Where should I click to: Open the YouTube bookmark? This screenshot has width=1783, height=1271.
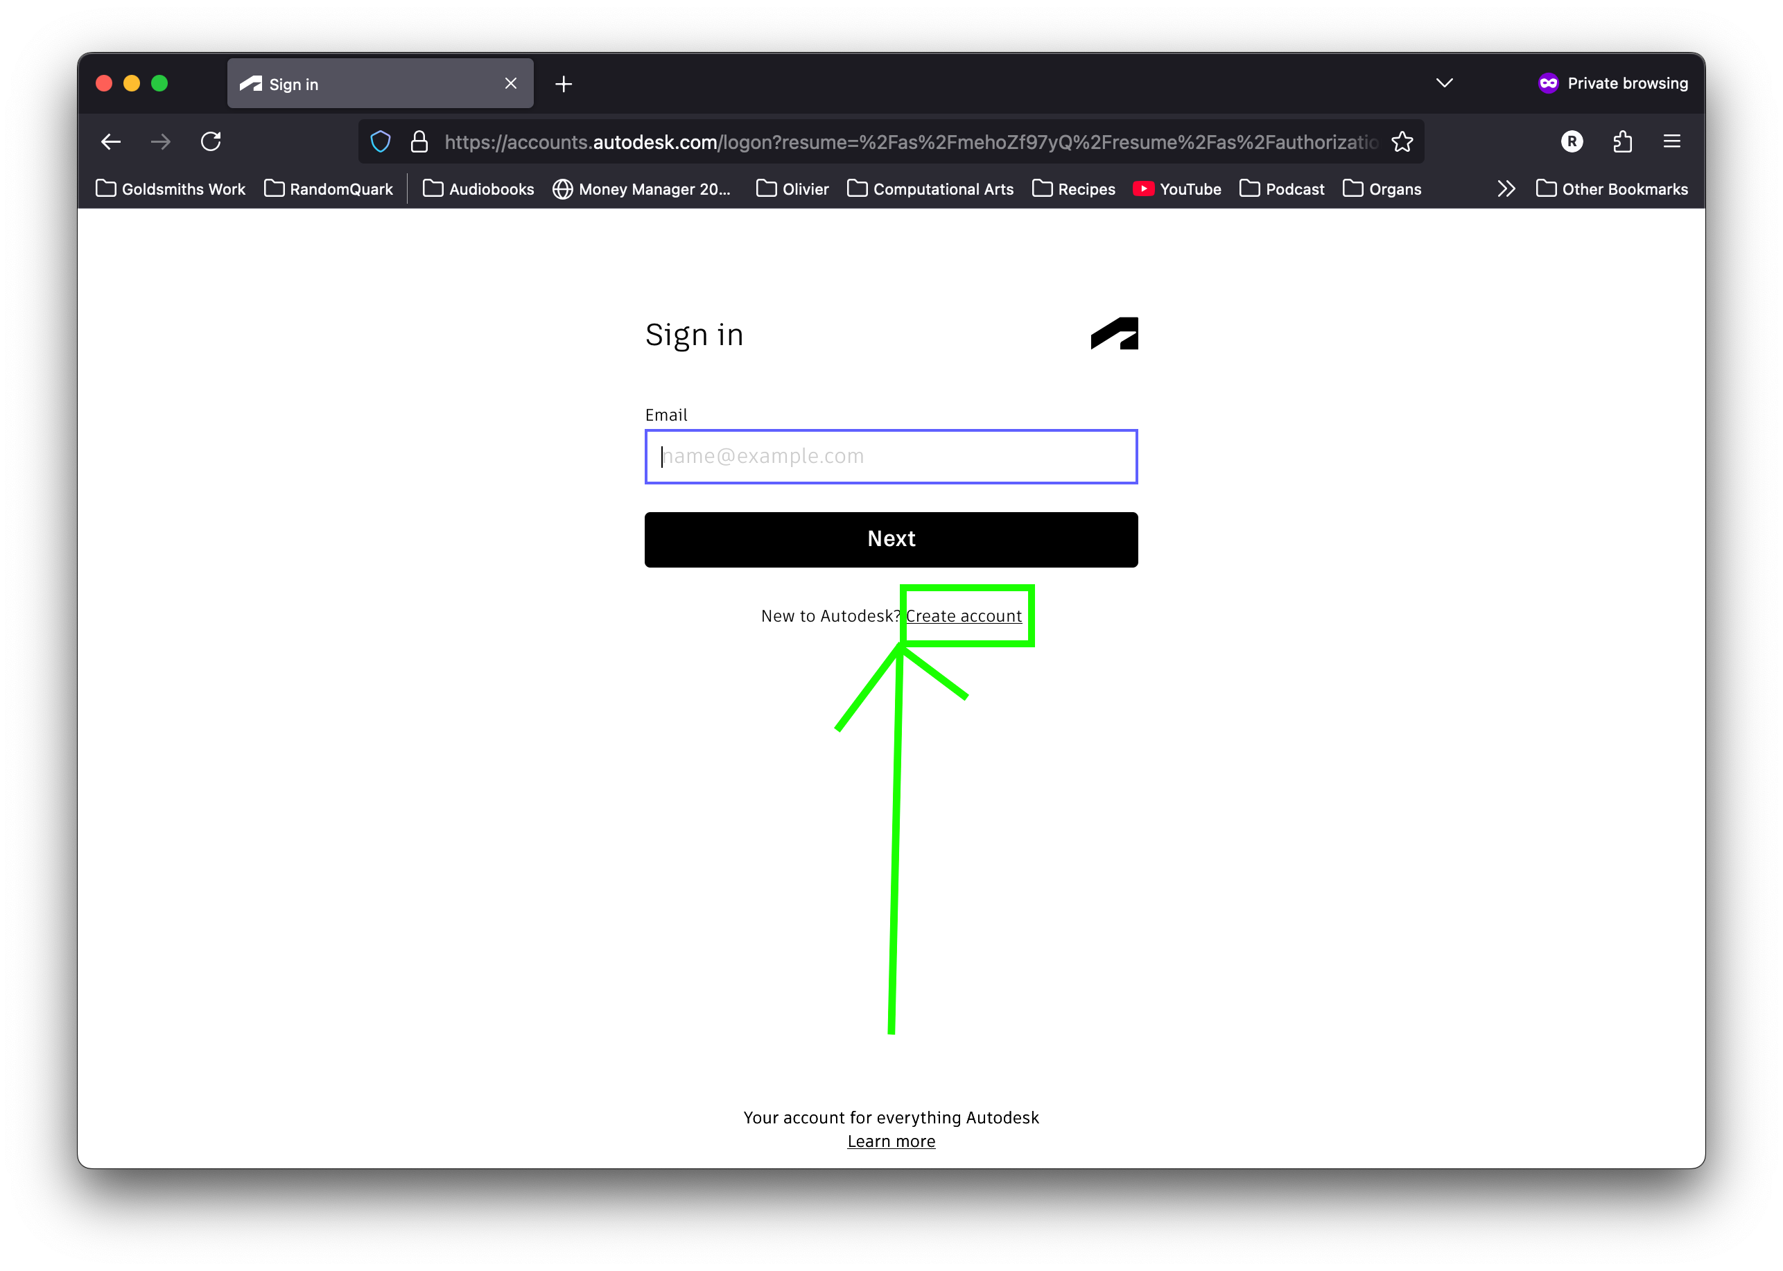click(1176, 189)
